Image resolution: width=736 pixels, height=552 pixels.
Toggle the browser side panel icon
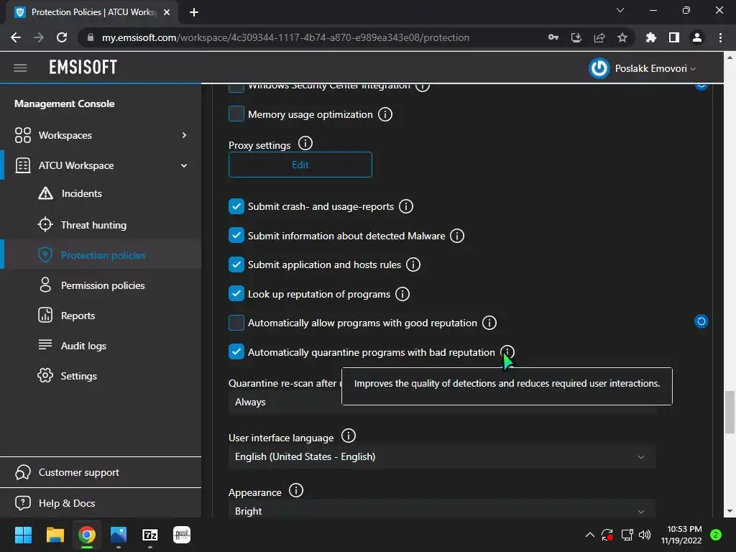tap(674, 37)
